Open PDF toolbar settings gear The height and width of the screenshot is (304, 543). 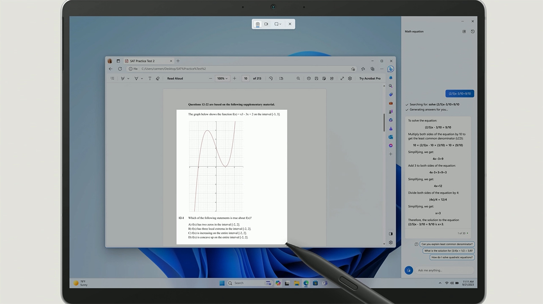(350, 79)
